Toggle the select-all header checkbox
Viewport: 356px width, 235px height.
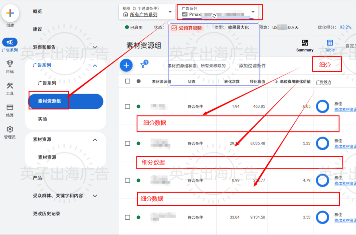pos(128,81)
